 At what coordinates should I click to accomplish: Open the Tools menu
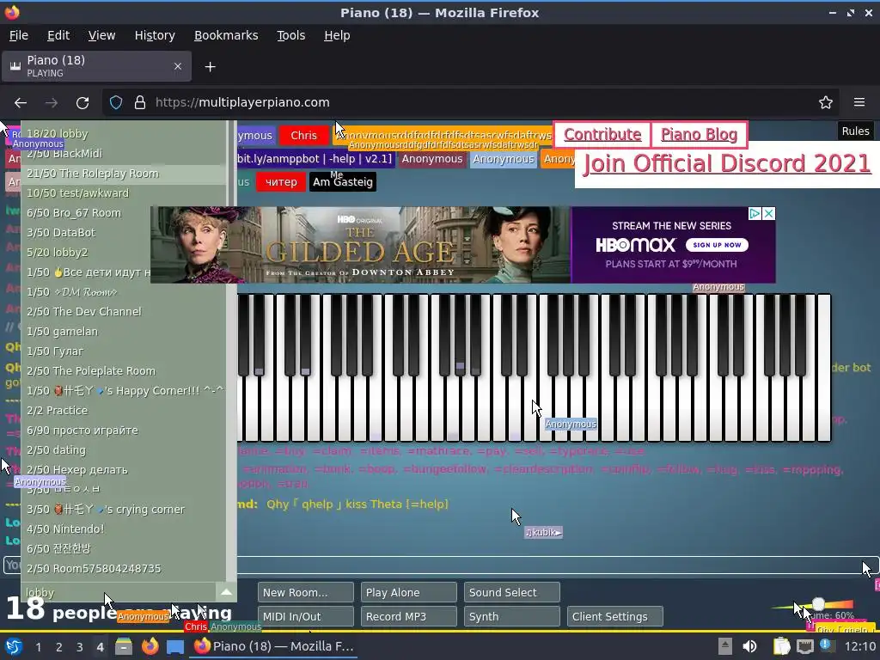click(290, 35)
